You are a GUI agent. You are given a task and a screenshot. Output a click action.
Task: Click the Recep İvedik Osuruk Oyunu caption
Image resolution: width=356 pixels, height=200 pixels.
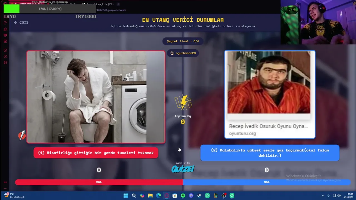(x=268, y=126)
